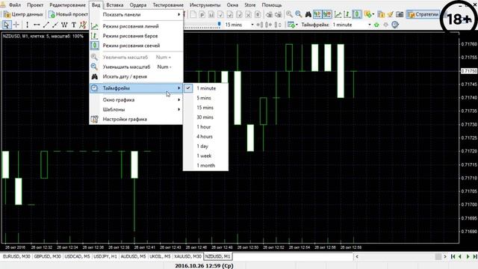This screenshot has width=478, height=269.
Task: Select the W wave label tool
Action: [x=64, y=25]
